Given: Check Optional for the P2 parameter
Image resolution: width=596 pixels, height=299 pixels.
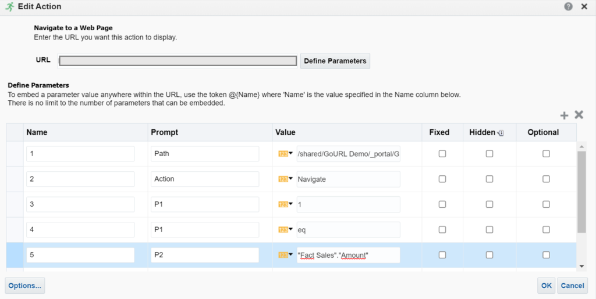Looking at the screenshot, I should [546, 255].
